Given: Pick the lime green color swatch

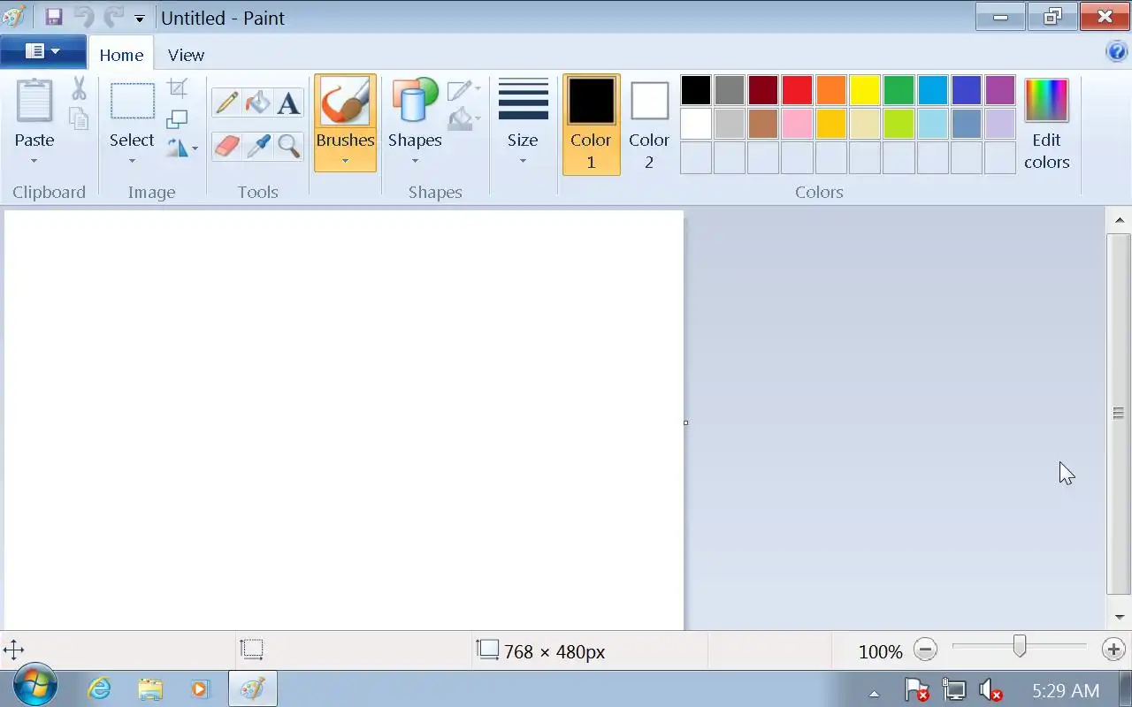Looking at the screenshot, I should point(899,124).
